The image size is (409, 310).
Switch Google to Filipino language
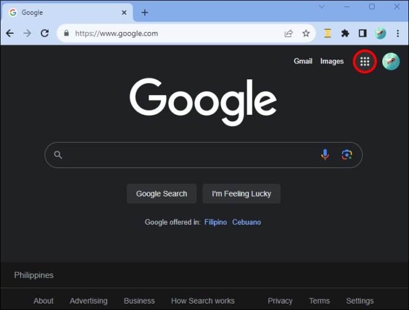point(215,222)
